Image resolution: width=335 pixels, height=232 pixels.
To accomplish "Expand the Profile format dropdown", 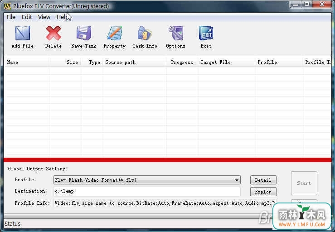I will pyautogui.click(x=237, y=180).
